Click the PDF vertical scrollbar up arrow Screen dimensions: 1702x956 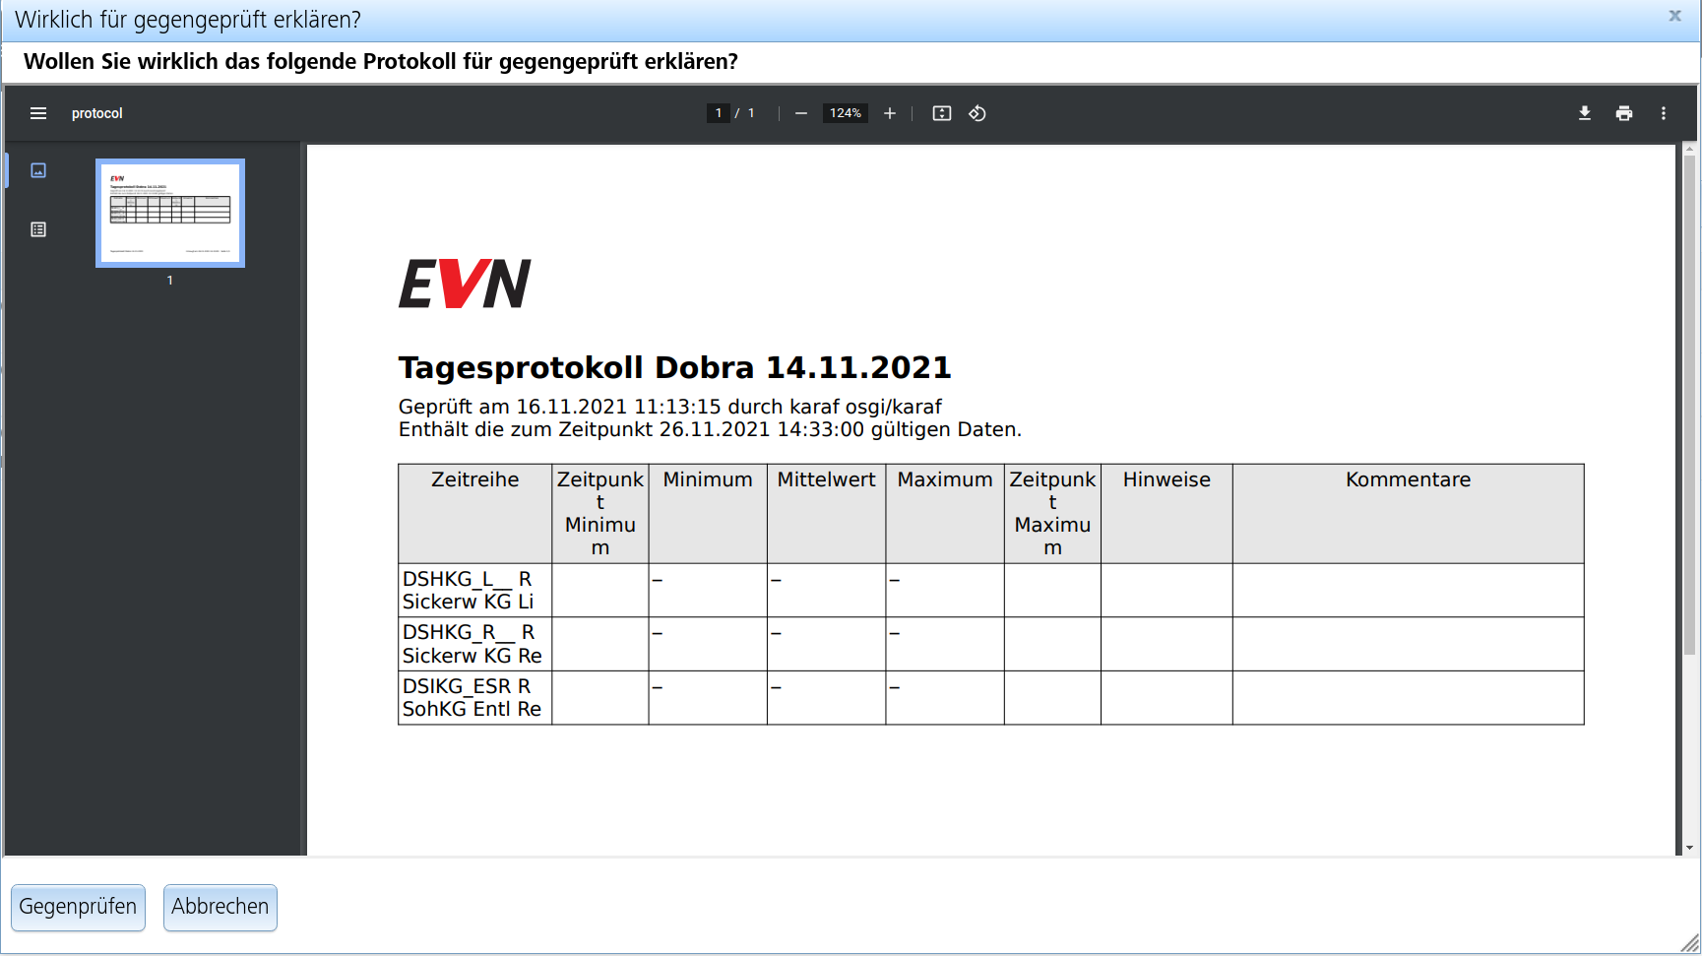(x=1689, y=150)
